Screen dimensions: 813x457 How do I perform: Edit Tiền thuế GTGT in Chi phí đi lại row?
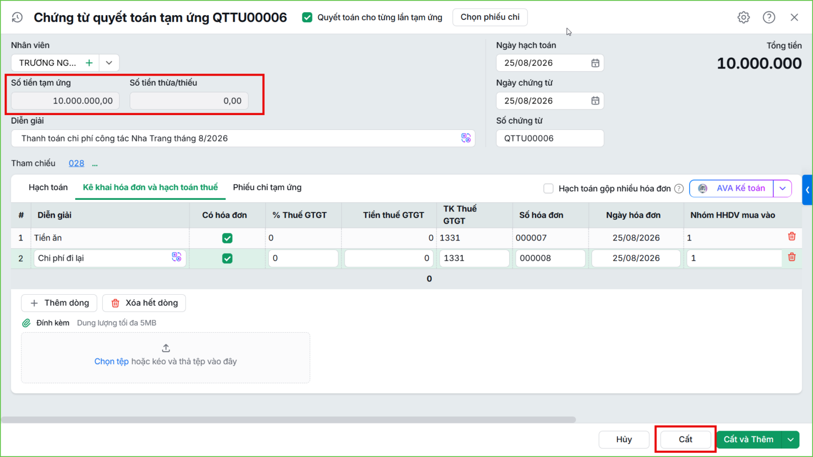click(389, 258)
